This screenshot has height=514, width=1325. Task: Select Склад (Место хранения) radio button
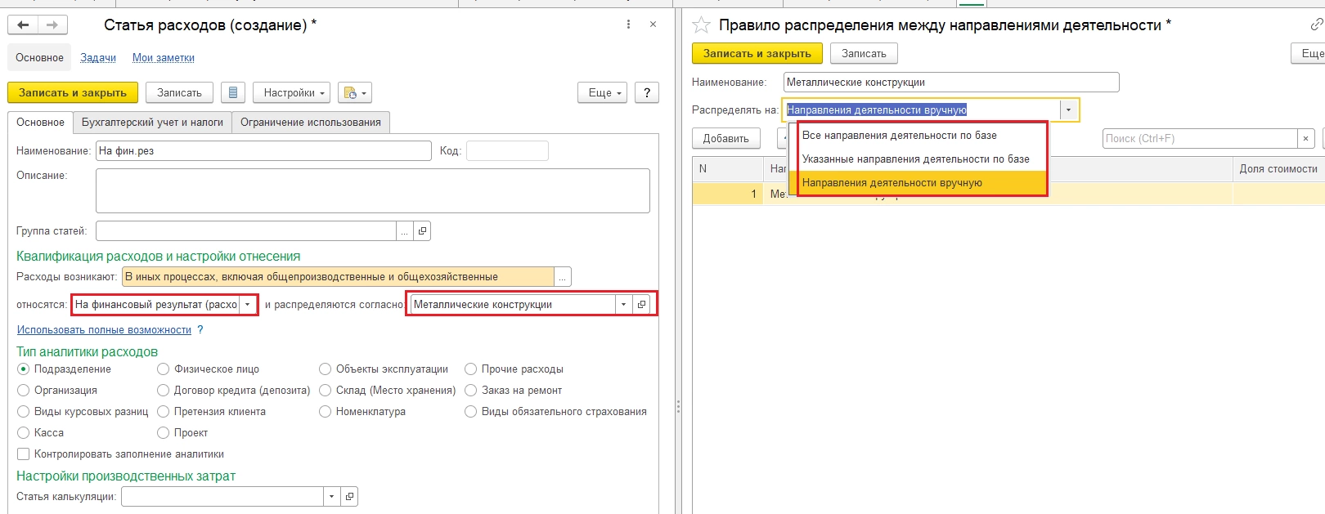pyautogui.click(x=325, y=391)
